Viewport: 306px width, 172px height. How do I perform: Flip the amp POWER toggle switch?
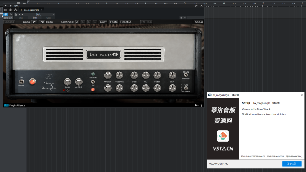coord(21,81)
